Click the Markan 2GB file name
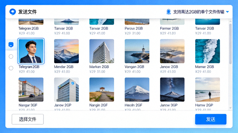238x133 pixels. point(99,67)
